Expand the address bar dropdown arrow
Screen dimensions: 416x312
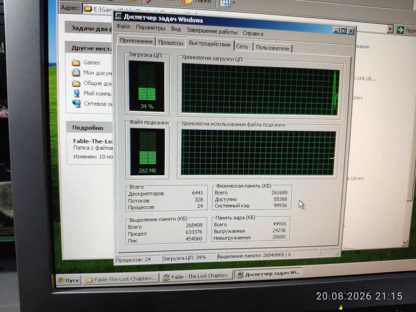(x=390, y=29)
